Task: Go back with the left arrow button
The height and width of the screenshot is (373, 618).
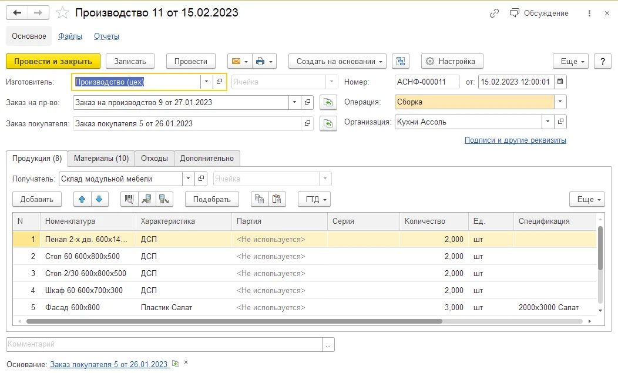Action: pyautogui.click(x=17, y=12)
